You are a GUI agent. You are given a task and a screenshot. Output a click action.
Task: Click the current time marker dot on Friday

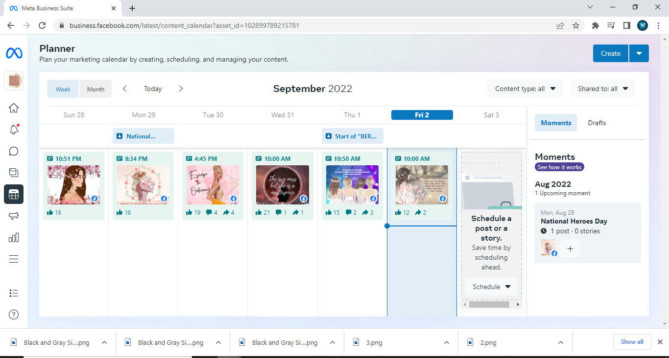click(387, 226)
